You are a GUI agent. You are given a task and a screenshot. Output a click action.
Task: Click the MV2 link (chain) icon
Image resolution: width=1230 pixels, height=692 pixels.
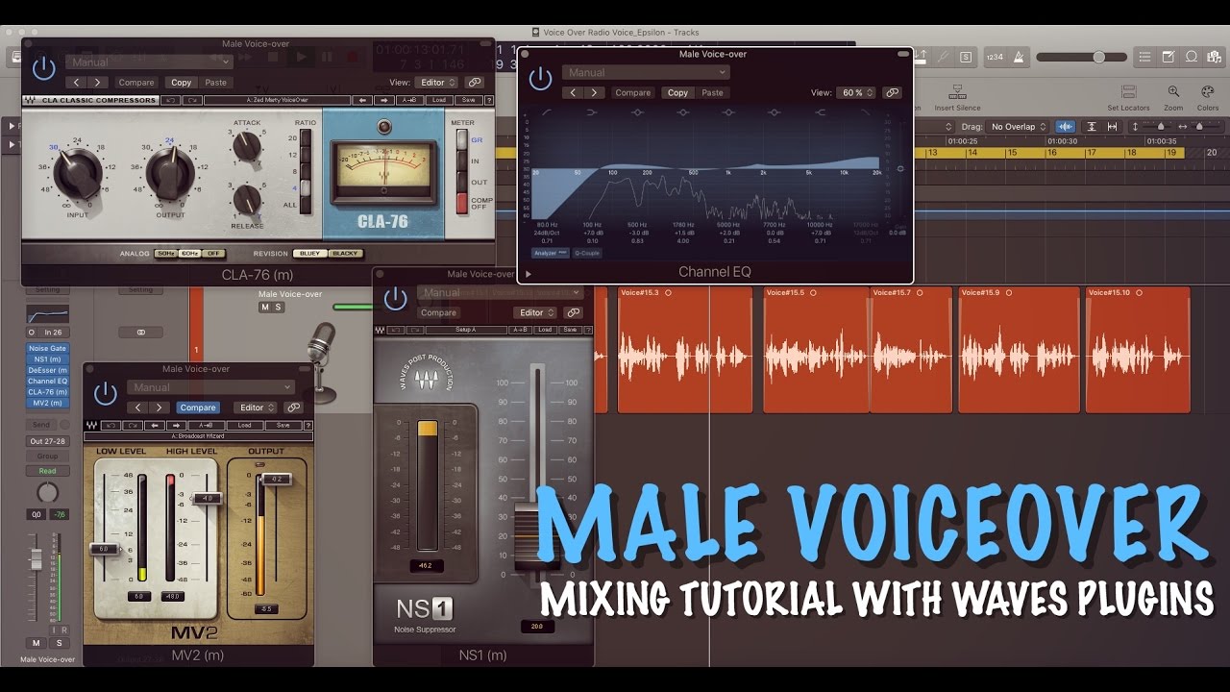point(294,408)
